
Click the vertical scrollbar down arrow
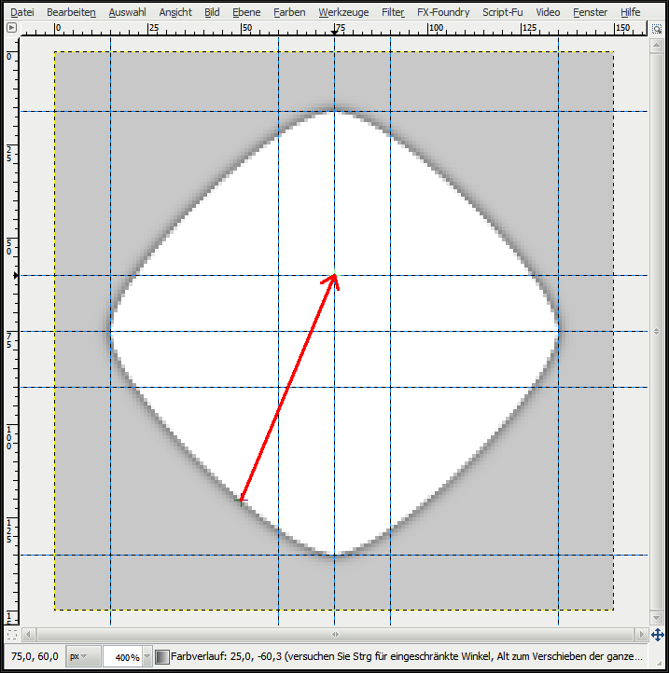tap(656, 618)
